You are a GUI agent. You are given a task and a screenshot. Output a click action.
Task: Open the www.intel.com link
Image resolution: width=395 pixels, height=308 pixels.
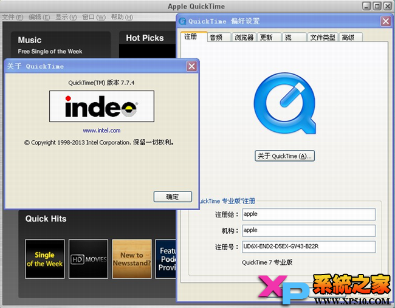point(101,131)
